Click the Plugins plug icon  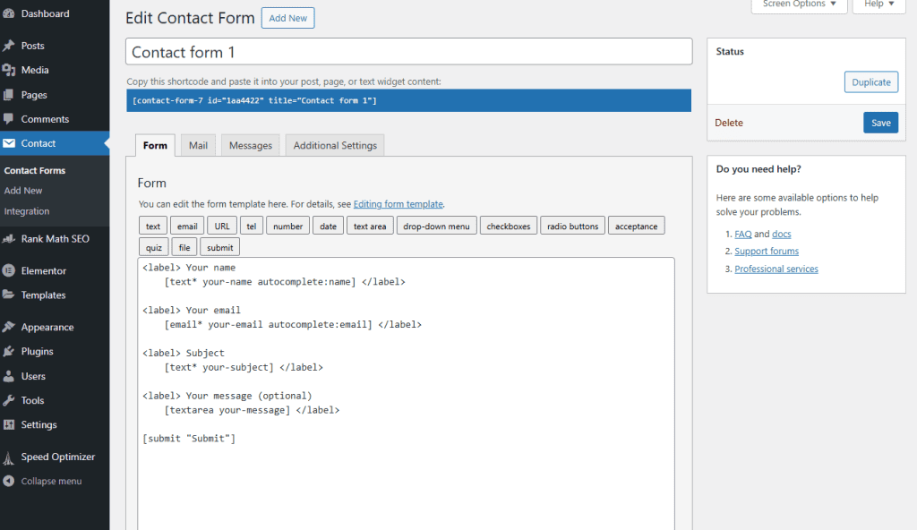pos(9,352)
